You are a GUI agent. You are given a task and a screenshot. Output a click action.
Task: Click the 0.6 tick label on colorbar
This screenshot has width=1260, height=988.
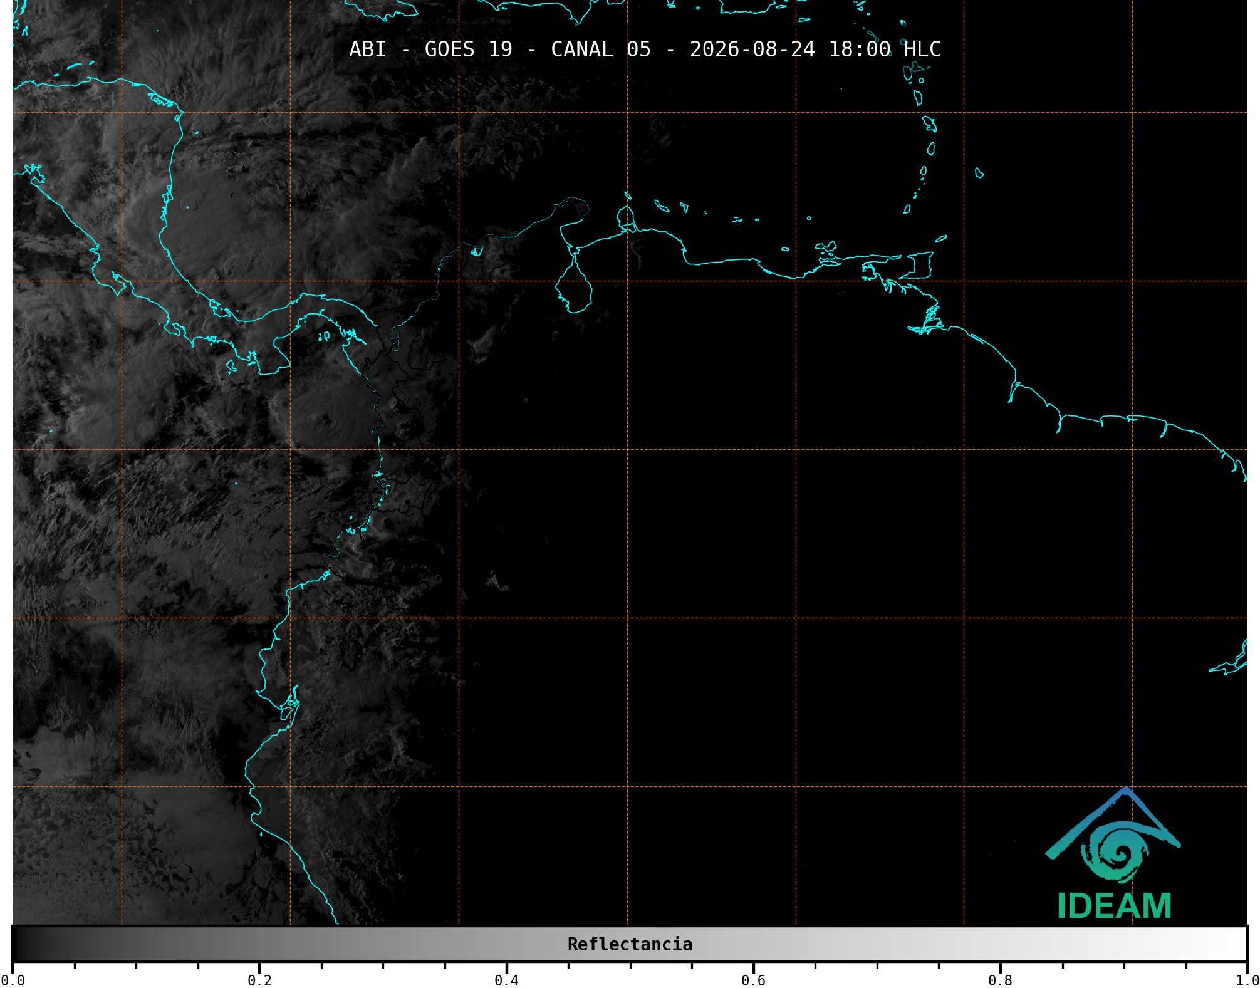click(753, 980)
